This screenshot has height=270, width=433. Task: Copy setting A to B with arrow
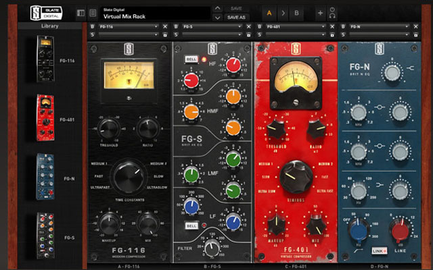pyautogui.click(x=283, y=13)
